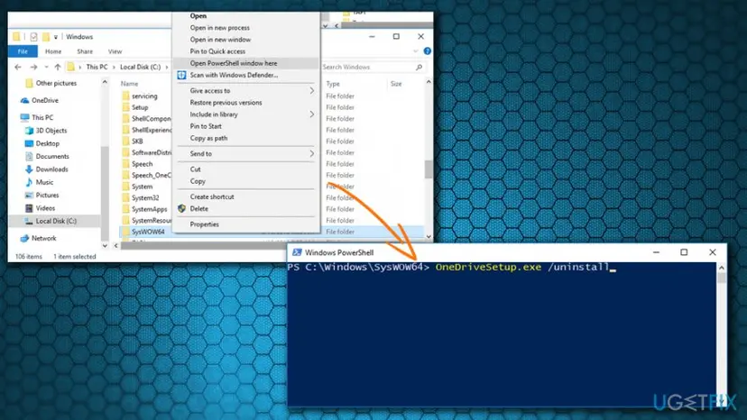Click the PowerShell window title icon
The image size is (747, 420).
click(x=297, y=252)
